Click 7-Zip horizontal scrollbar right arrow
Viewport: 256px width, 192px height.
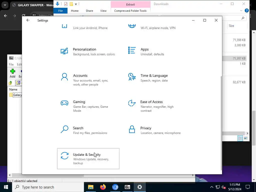pyautogui.click(x=193, y=175)
